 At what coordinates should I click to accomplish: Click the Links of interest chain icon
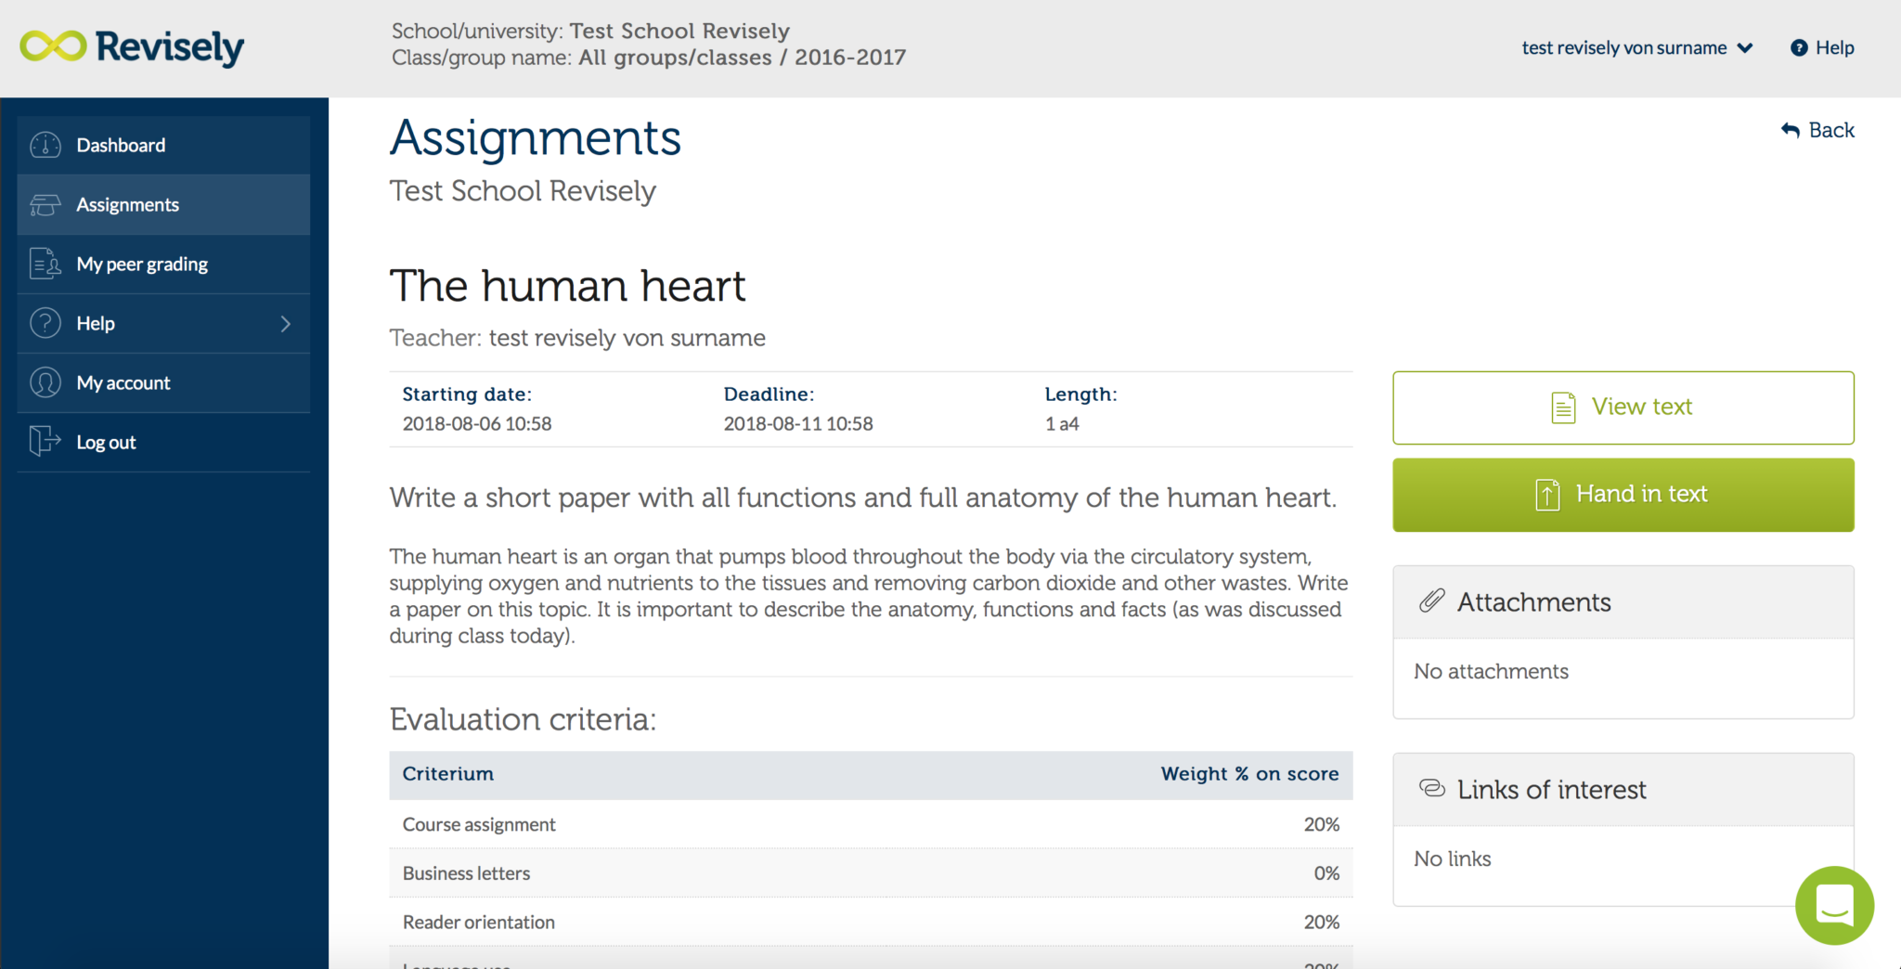pos(1432,789)
